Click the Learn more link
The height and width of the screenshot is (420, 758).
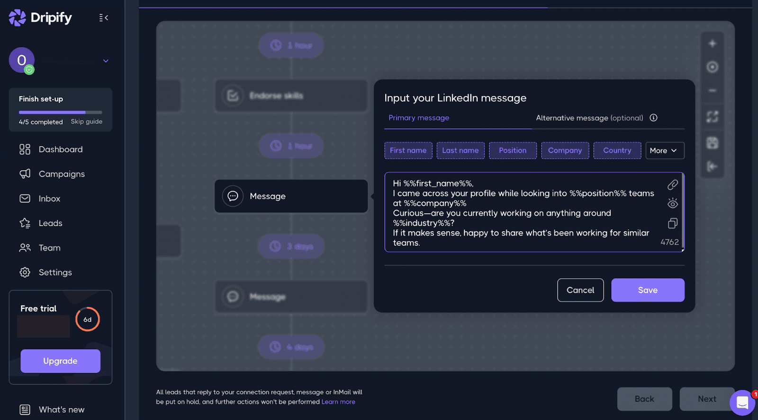(x=338, y=402)
